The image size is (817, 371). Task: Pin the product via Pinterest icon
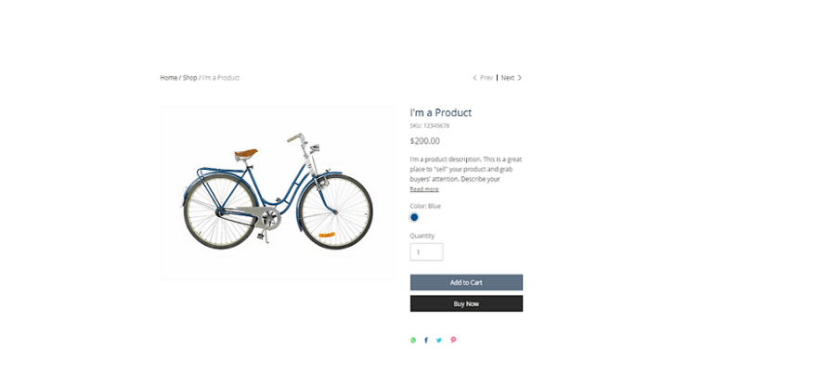[x=453, y=340]
